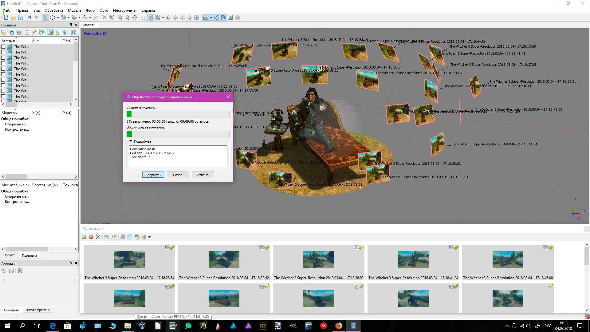590x332 pixels.
Task: Click the Reset view arrows icon
Action: click(x=135, y=18)
